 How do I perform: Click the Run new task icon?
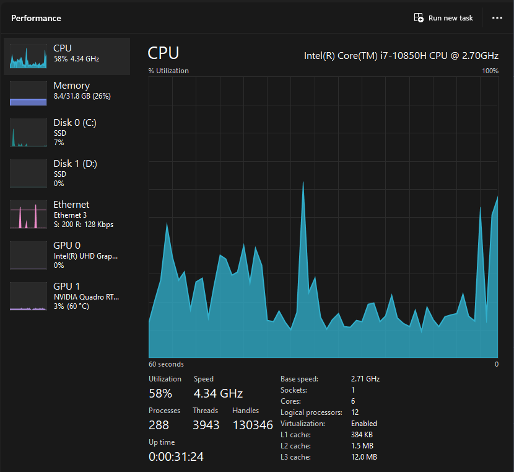tap(419, 18)
